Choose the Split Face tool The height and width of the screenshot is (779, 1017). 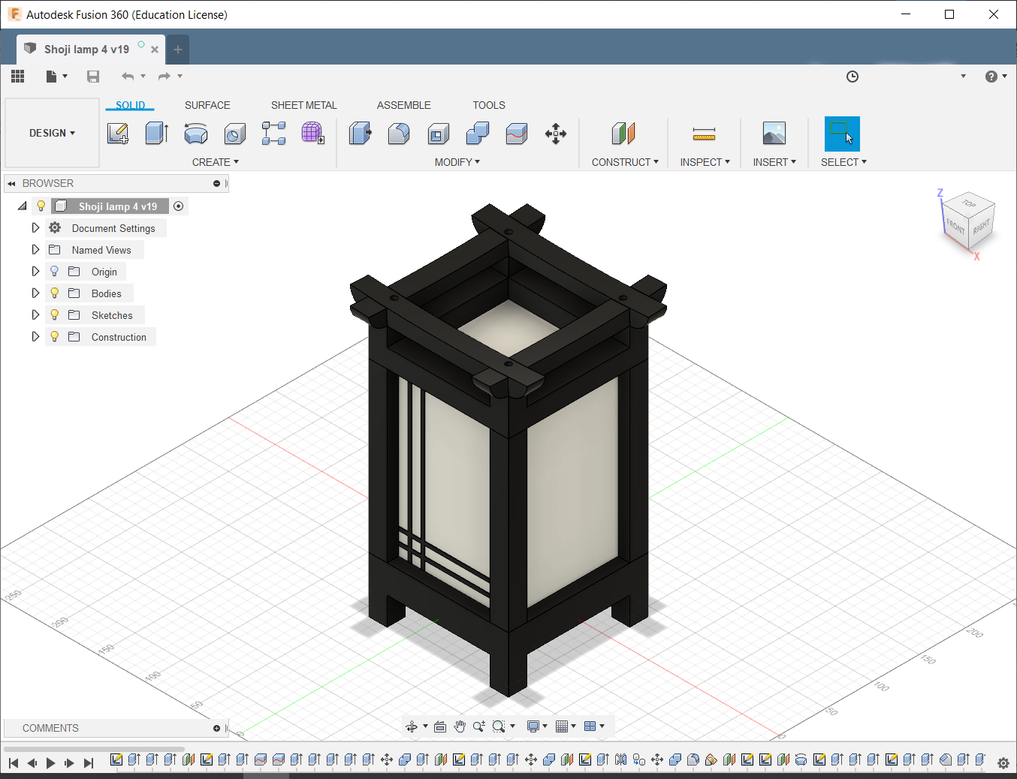pyautogui.click(x=517, y=134)
